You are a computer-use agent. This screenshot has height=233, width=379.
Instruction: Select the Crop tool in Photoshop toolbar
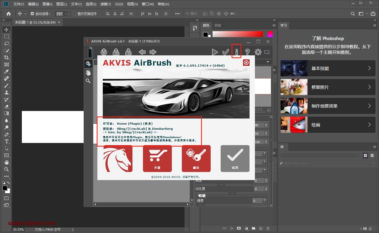point(6,58)
